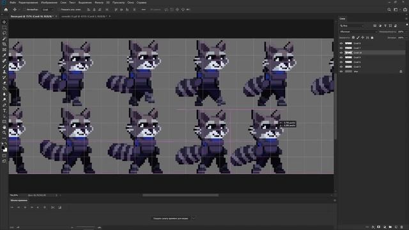
Task: Select the Gradient tool
Action: (x=4, y=88)
